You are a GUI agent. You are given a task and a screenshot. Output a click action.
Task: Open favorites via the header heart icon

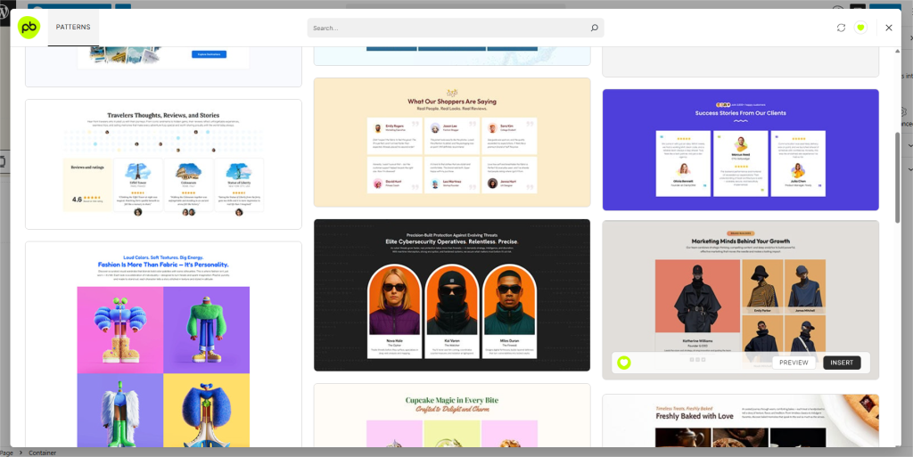click(860, 28)
